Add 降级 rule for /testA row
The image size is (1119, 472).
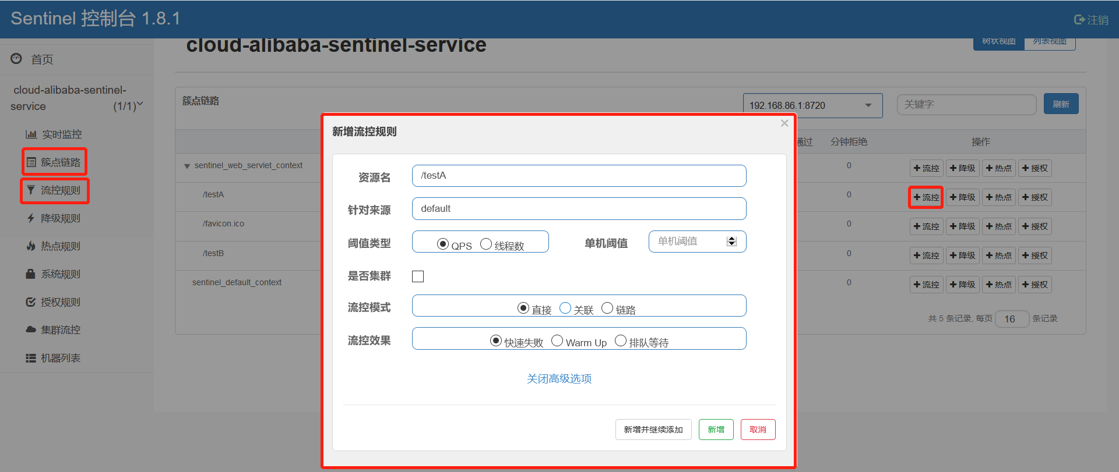(x=962, y=197)
